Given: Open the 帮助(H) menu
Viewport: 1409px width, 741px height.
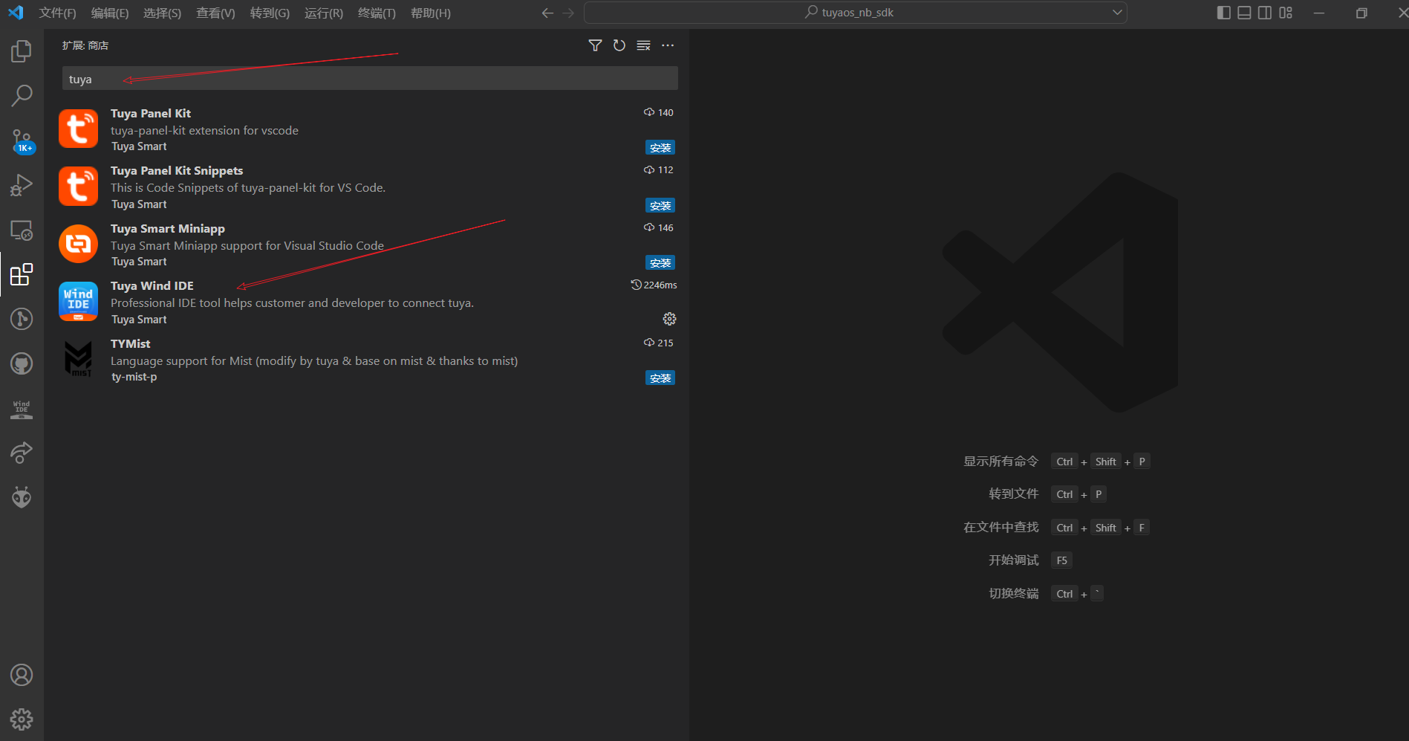Looking at the screenshot, I should (x=431, y=13).
